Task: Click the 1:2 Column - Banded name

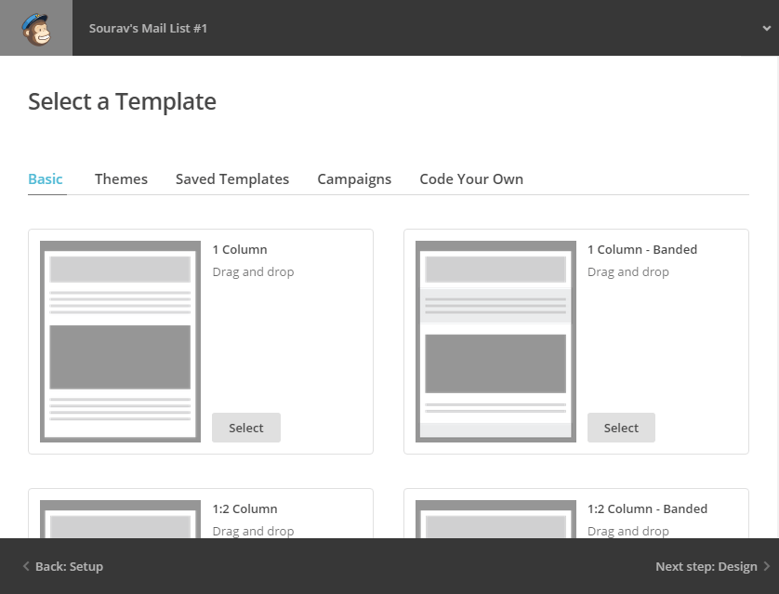Action: point(647,508)
